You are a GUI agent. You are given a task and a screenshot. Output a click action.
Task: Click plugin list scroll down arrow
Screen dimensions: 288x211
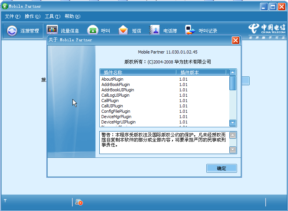tap(232, 123)
